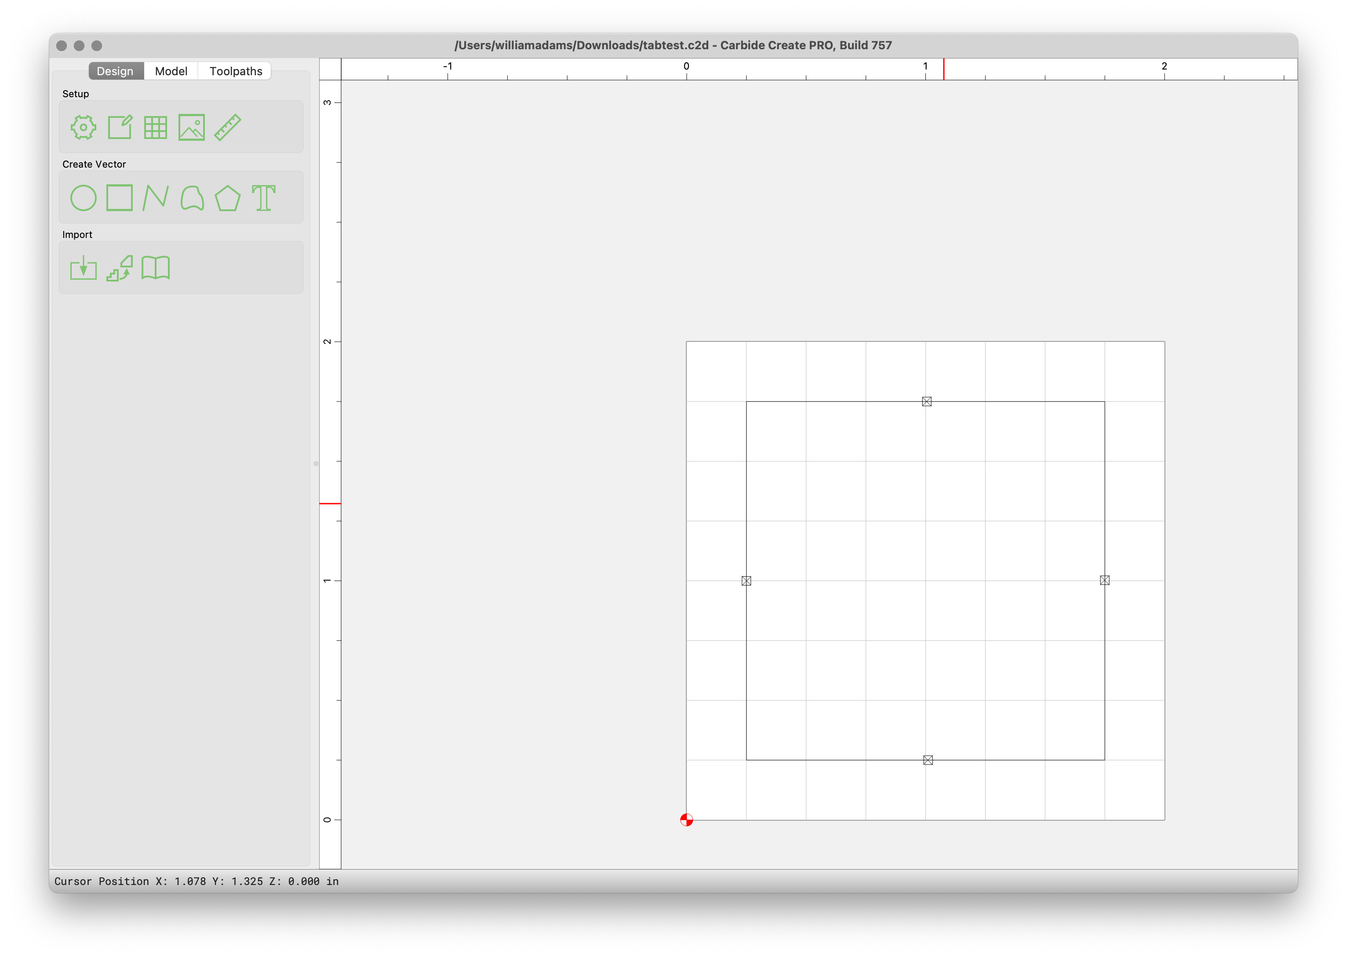Select the bottom edge tab marker
Viewport: 1347px width, 958px height.
(928, 761)
